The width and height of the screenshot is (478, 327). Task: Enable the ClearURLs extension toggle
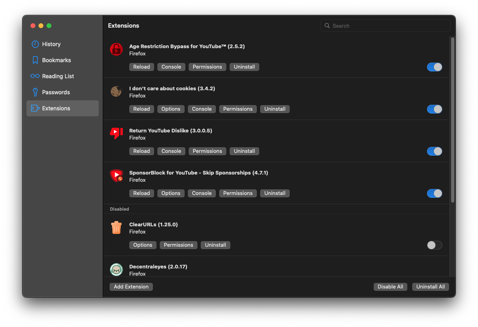pyautogui.click(x=434, y=245)
